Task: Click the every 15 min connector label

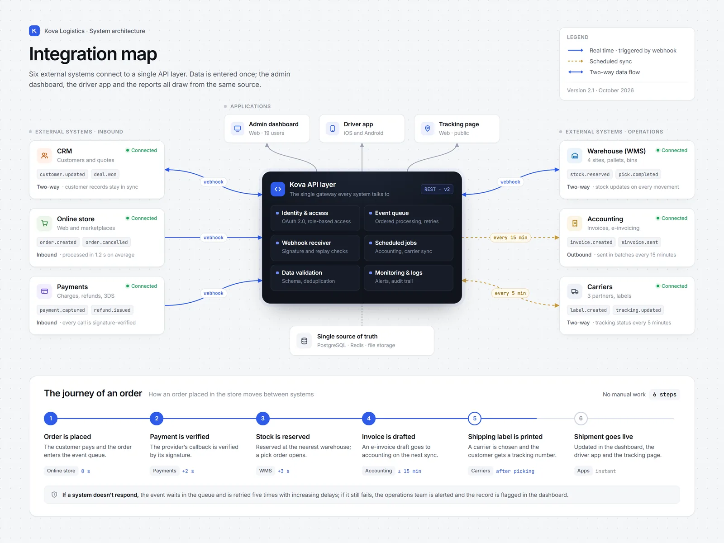Action: point(510,238)
